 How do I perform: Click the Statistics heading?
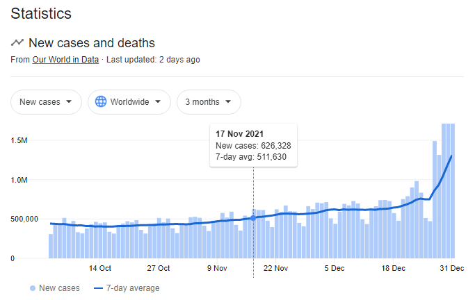[41, 13]
